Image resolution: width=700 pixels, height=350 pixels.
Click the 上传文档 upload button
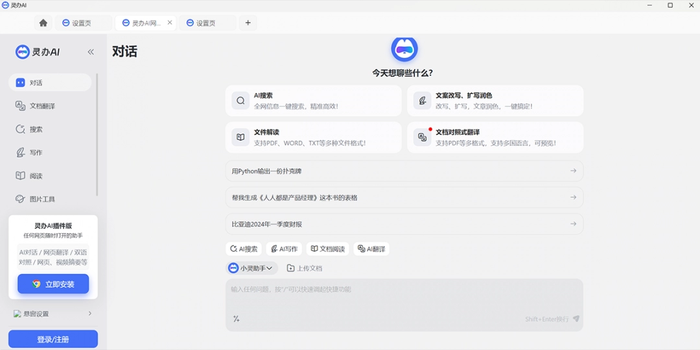[x=305, y=268]
